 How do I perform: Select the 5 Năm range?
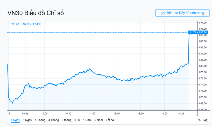point(98,120)
